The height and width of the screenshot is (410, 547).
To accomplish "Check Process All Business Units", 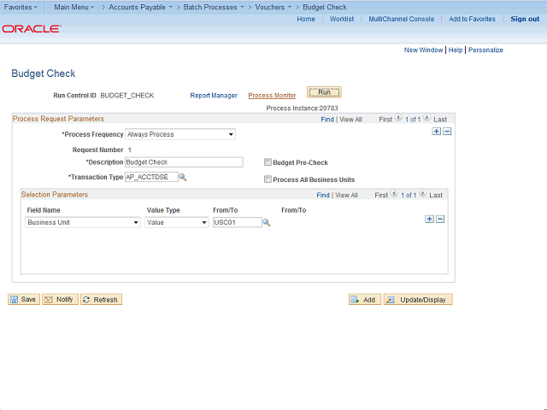I will tap(268, 179).
